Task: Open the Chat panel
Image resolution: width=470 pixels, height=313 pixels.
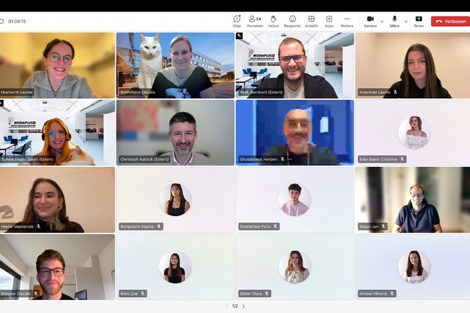Action: click(236, 21)
